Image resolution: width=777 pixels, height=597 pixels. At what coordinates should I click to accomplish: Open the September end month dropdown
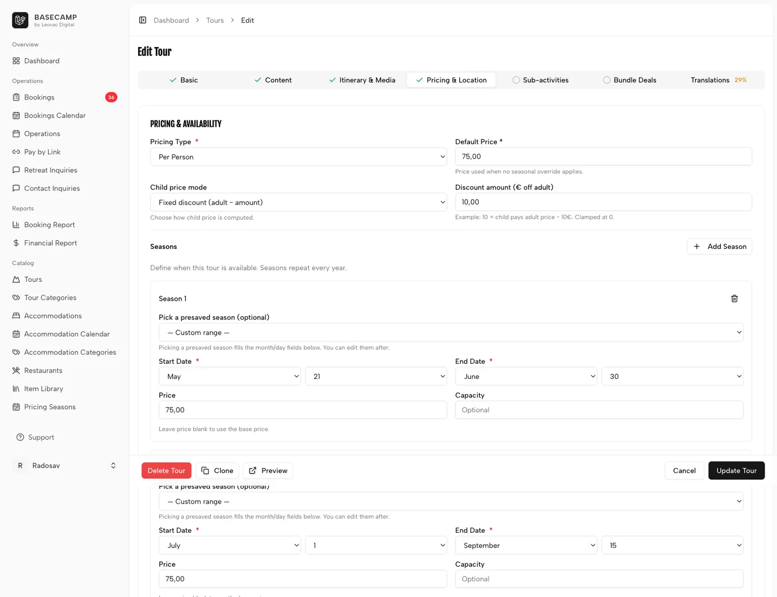pyautogui.click(x=526, y=545)
